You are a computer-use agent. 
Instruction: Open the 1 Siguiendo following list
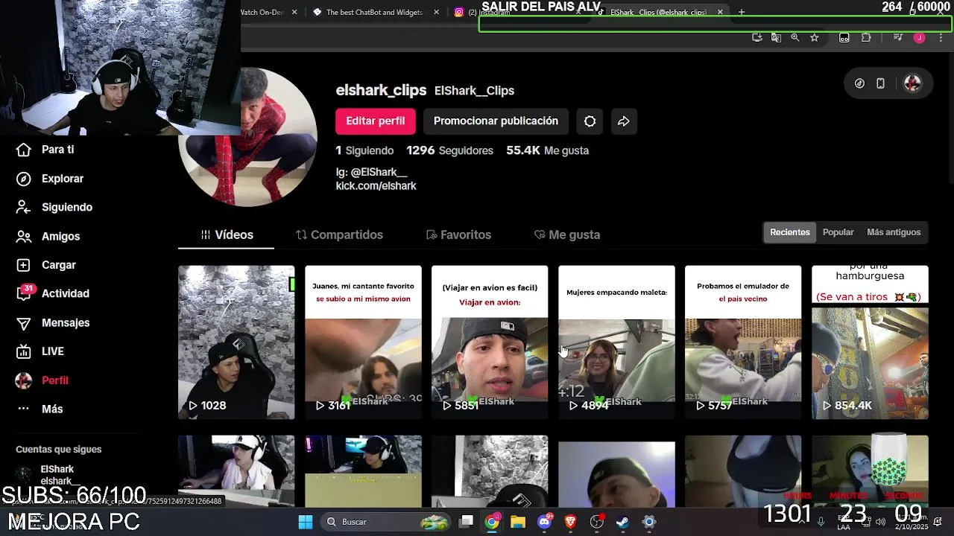tap(364, 150)
